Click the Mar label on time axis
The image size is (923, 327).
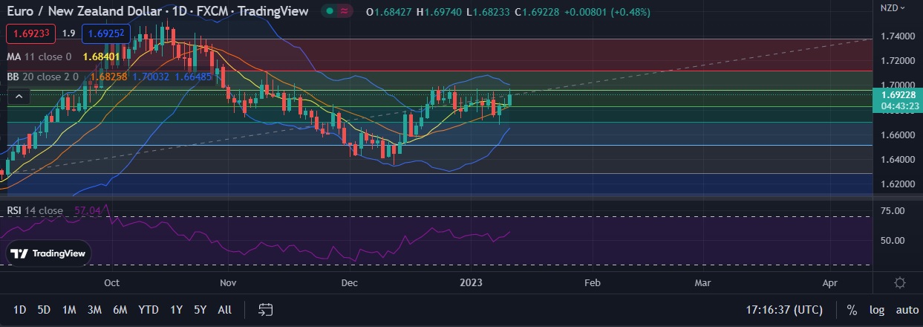tap(702, 283)
